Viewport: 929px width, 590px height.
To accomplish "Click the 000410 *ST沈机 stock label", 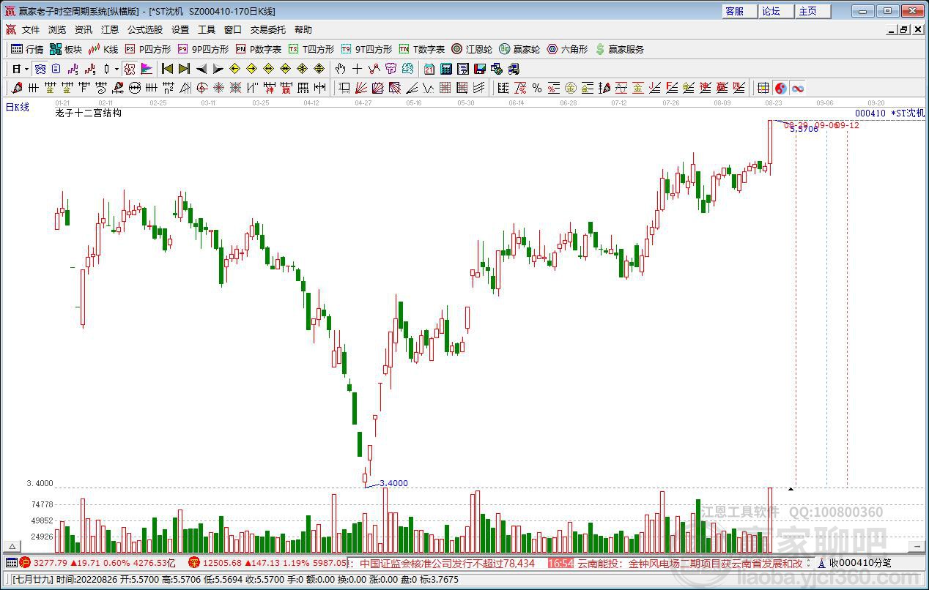I will point(889,113).
